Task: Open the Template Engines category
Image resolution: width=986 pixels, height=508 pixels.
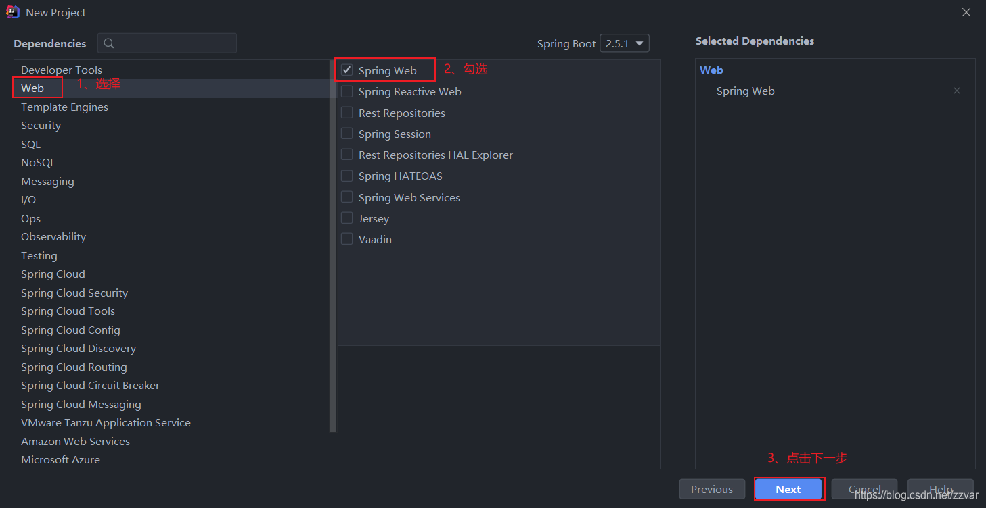Action: tap(171, 107)
